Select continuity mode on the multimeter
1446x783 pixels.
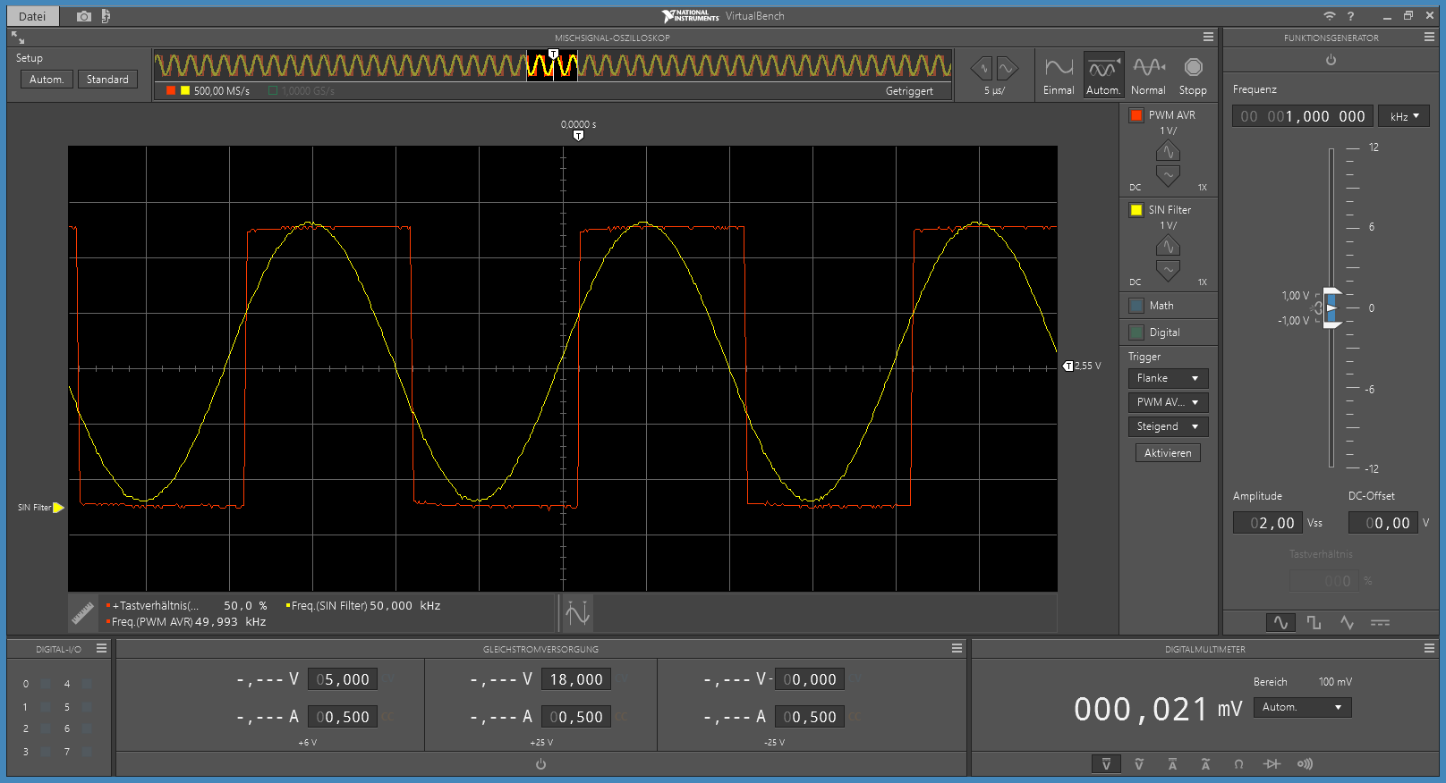(x=1306, y=764)
